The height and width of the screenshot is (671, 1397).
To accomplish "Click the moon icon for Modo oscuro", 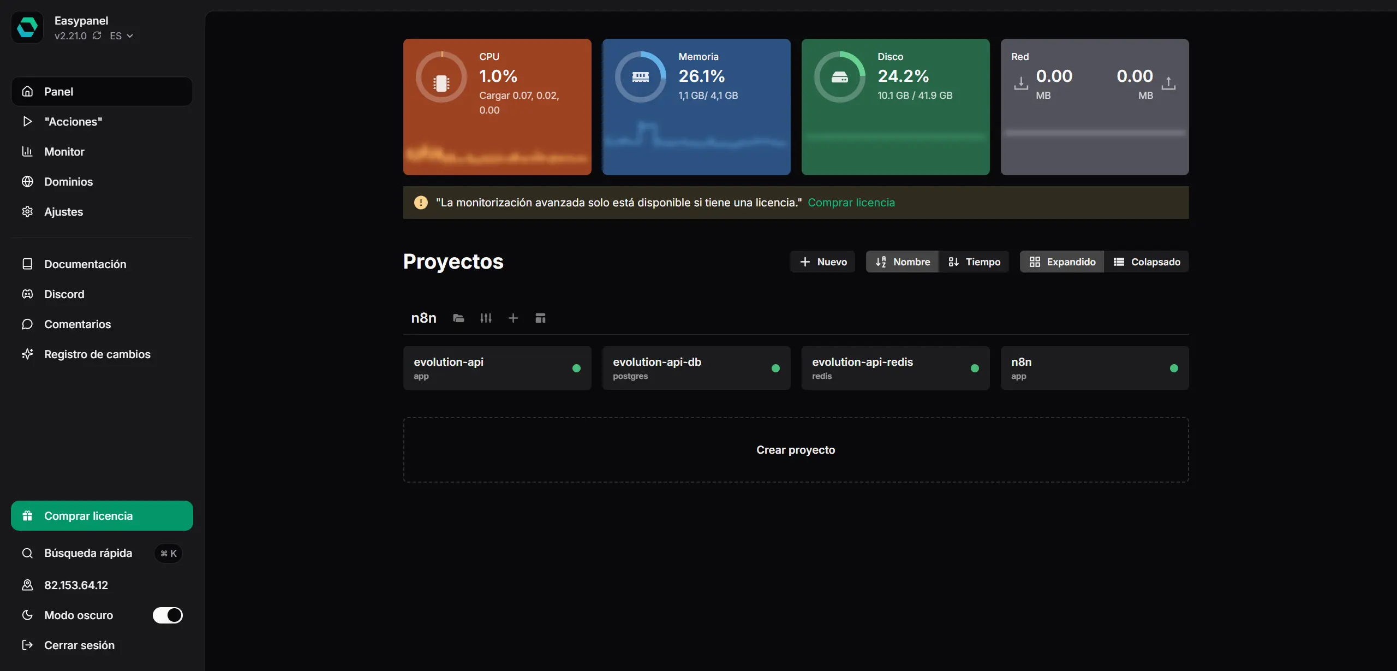I will [x=27, y=615].
